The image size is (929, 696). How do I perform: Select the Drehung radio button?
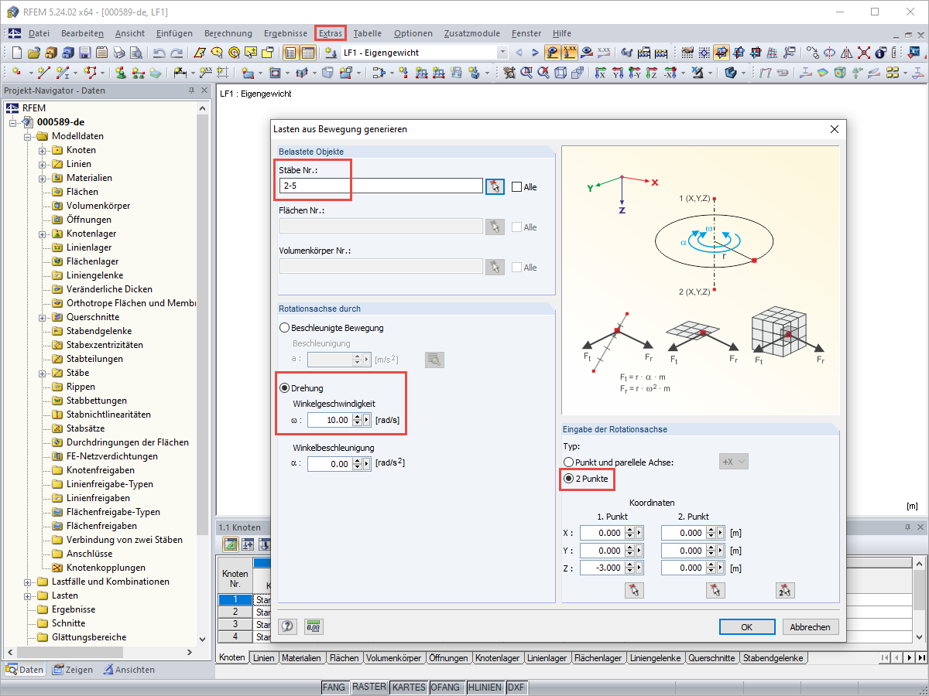285,388
